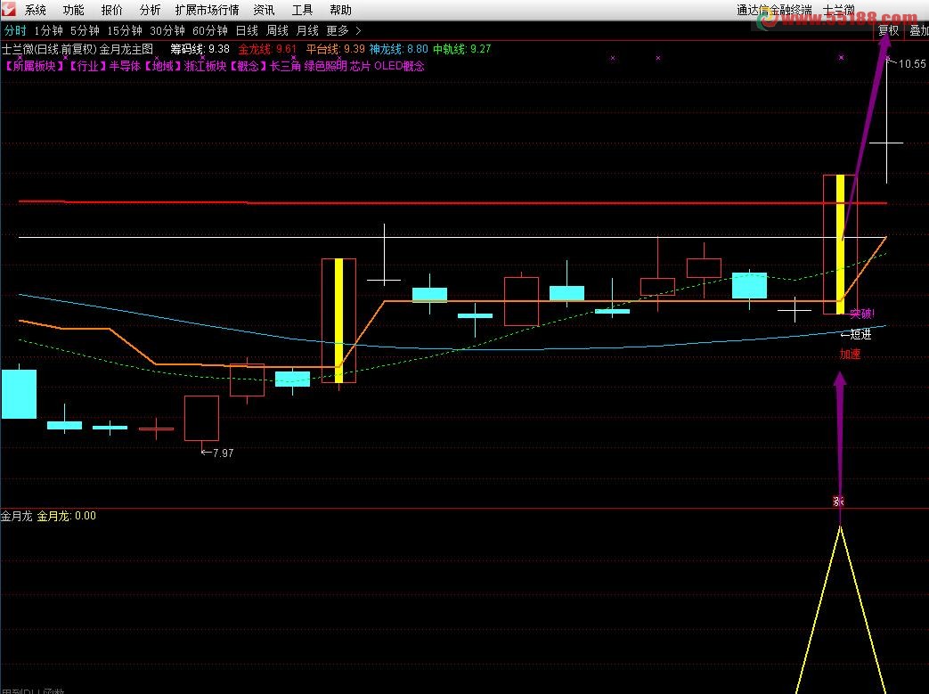Click the yellow bar on the rightmost breakout candle
The width and height of the screenshot is (929, 694).
pos(840,239)
